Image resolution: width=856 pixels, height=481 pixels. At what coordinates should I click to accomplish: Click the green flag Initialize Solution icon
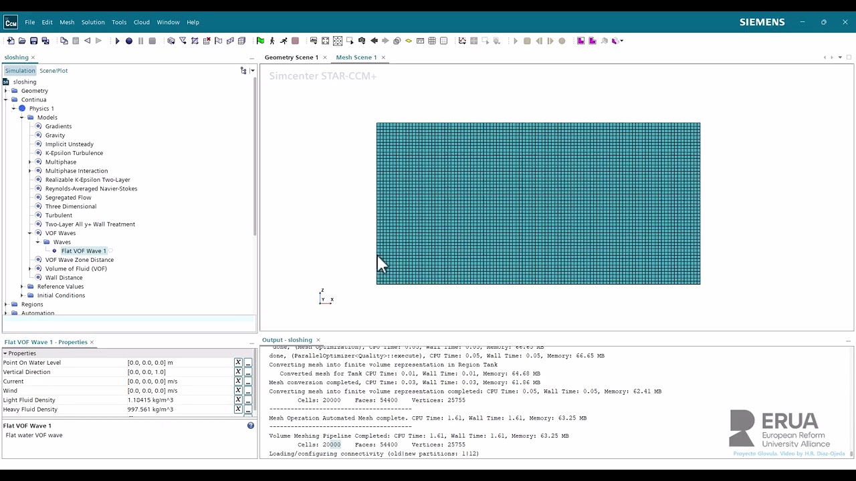(x=260, y=41)
